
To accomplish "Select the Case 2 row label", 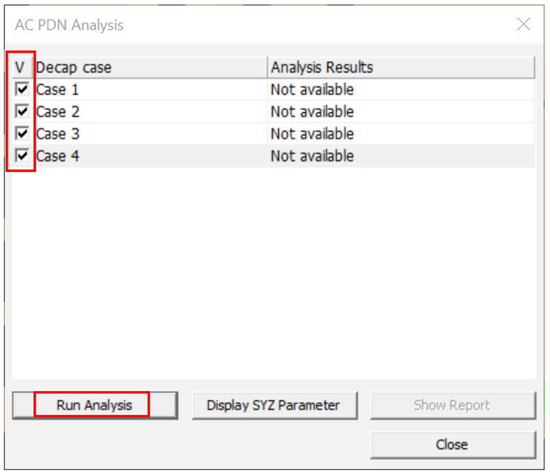I will (x=58, y=112).
